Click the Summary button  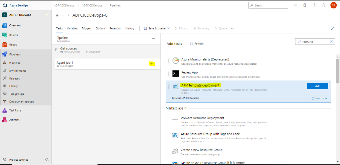(201, 28)
